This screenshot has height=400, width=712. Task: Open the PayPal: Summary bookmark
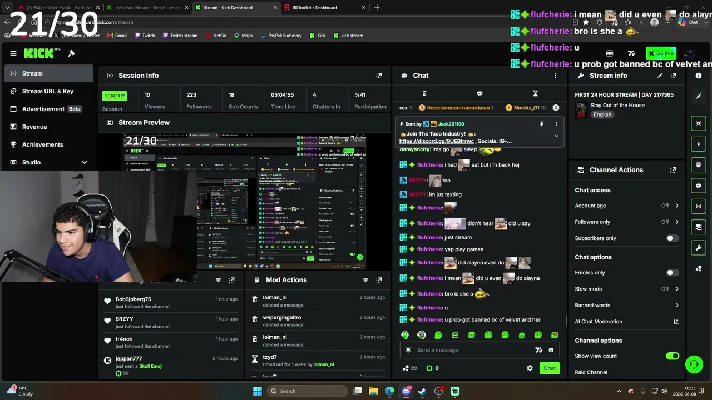click(281, 36)
